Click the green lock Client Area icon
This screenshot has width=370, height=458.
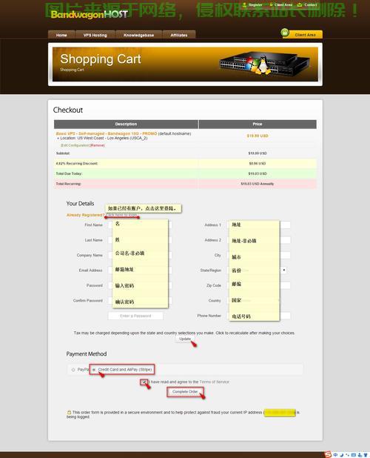coord(285,33)
